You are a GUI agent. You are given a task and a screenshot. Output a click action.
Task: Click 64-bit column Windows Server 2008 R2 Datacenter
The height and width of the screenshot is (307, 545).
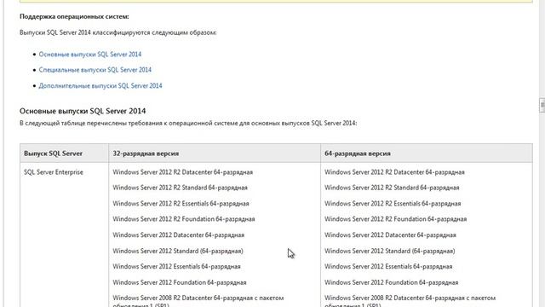(410, 301)
